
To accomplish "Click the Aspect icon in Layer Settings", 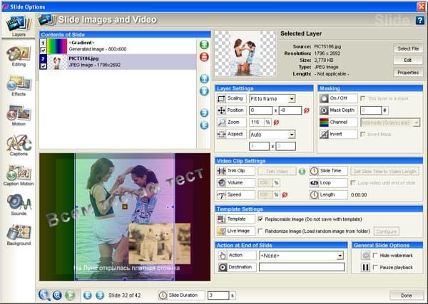I will tap(221, 135).
